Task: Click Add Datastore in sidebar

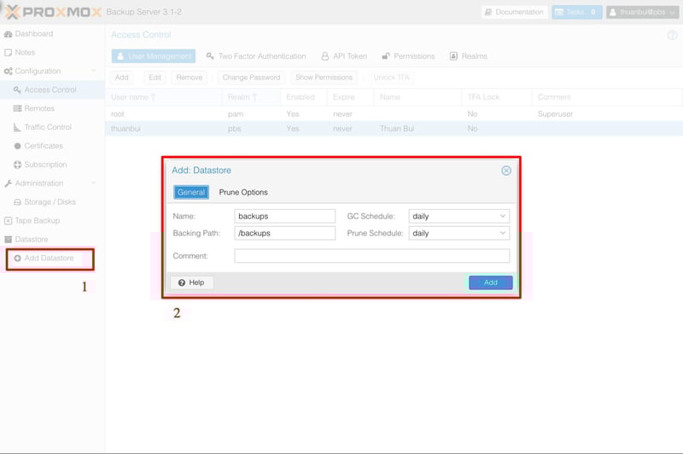Action: 49,259
